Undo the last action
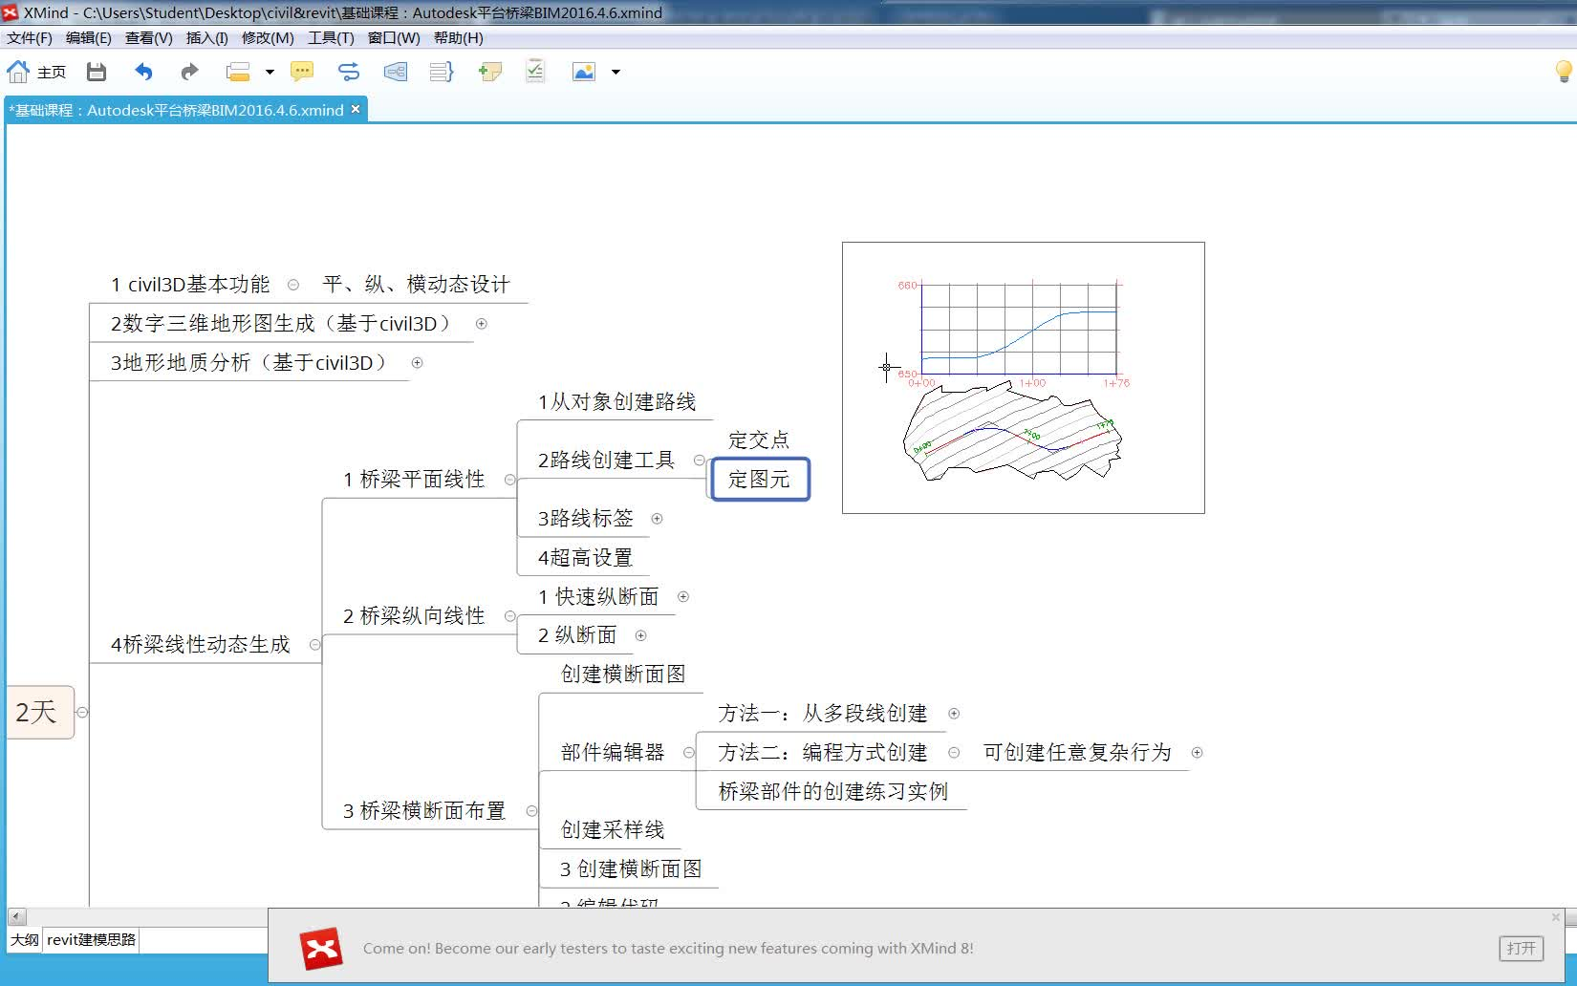1577x986 pixels. coord(143,72)
